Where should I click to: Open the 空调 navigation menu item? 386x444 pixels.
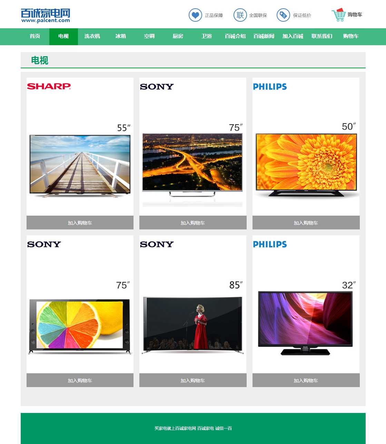[x=149, y=36]
